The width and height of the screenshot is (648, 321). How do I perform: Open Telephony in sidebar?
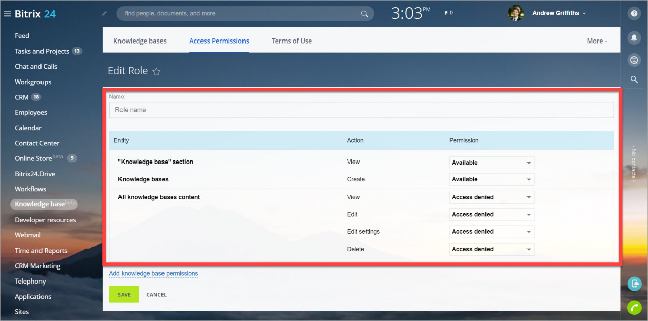(x=30, y=281)
